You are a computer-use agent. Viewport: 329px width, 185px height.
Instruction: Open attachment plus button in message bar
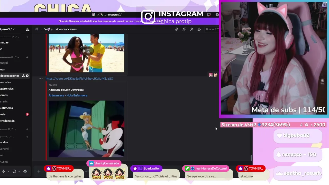point(39,171)
